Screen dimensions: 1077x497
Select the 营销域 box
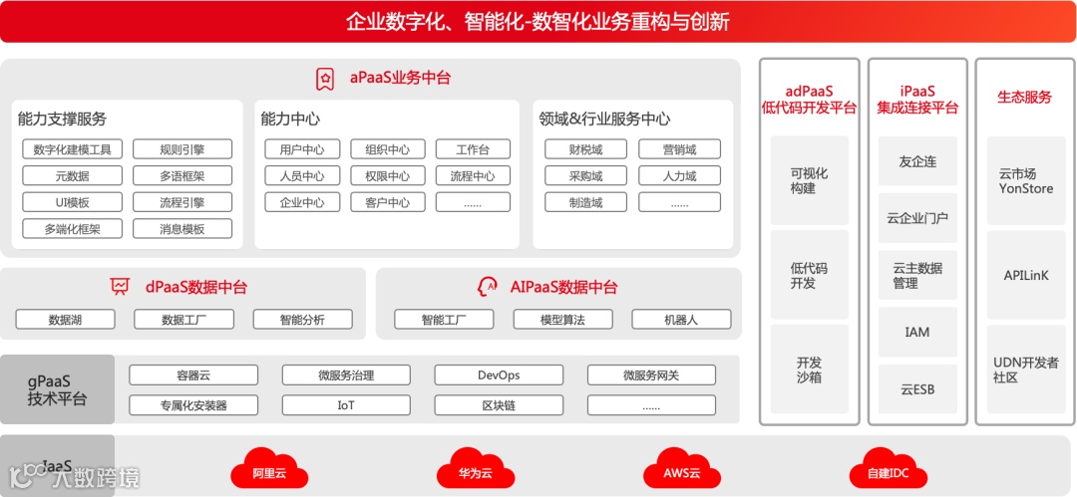(679, 149)
